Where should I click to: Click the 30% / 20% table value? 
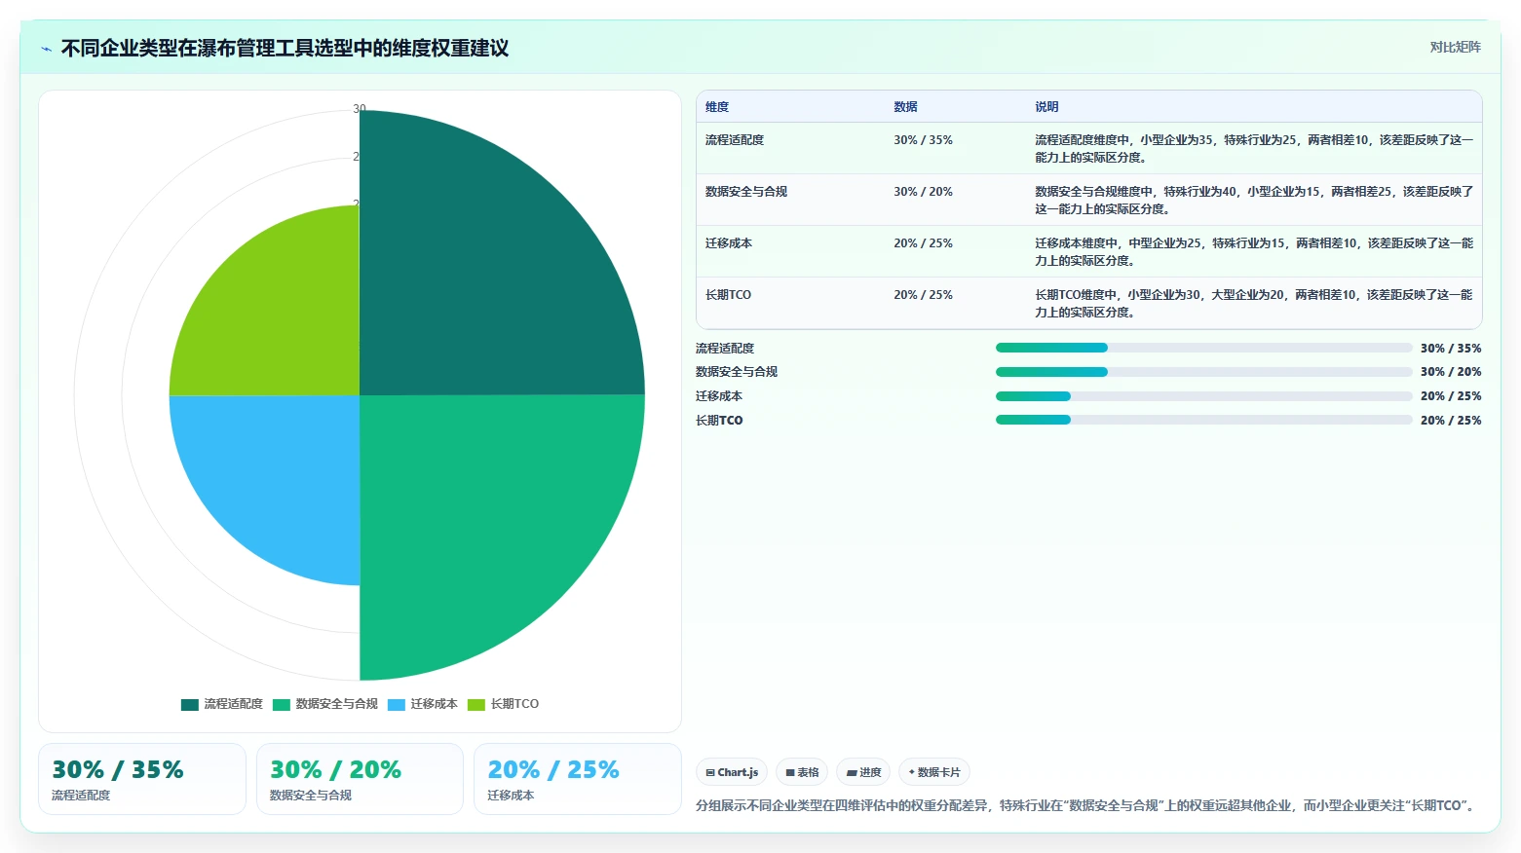coord(923,192)
